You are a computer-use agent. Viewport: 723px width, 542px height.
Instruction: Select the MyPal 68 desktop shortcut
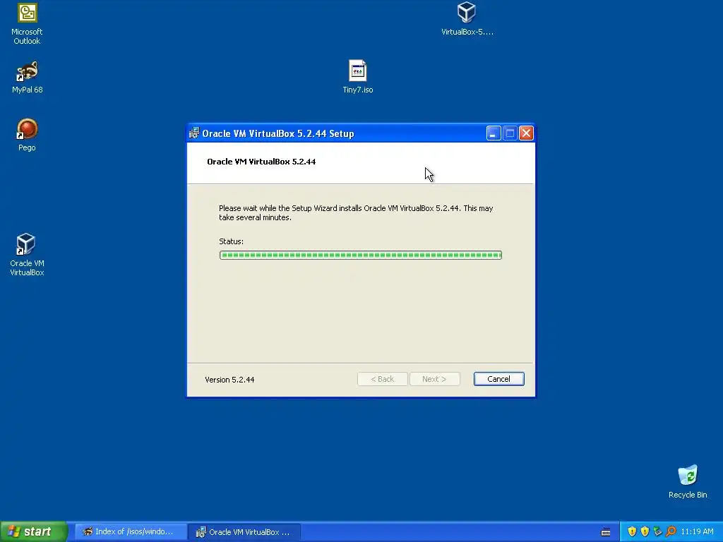[x=27, y=77]
